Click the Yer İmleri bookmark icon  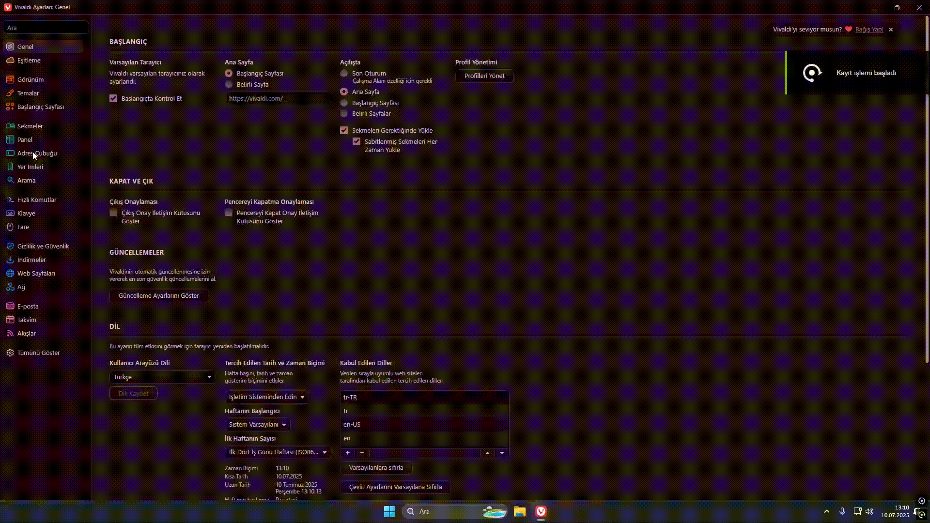(10, 167)
